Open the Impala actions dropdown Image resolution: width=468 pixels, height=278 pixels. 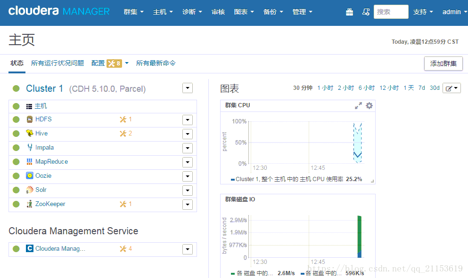click(x=188, y=148)
